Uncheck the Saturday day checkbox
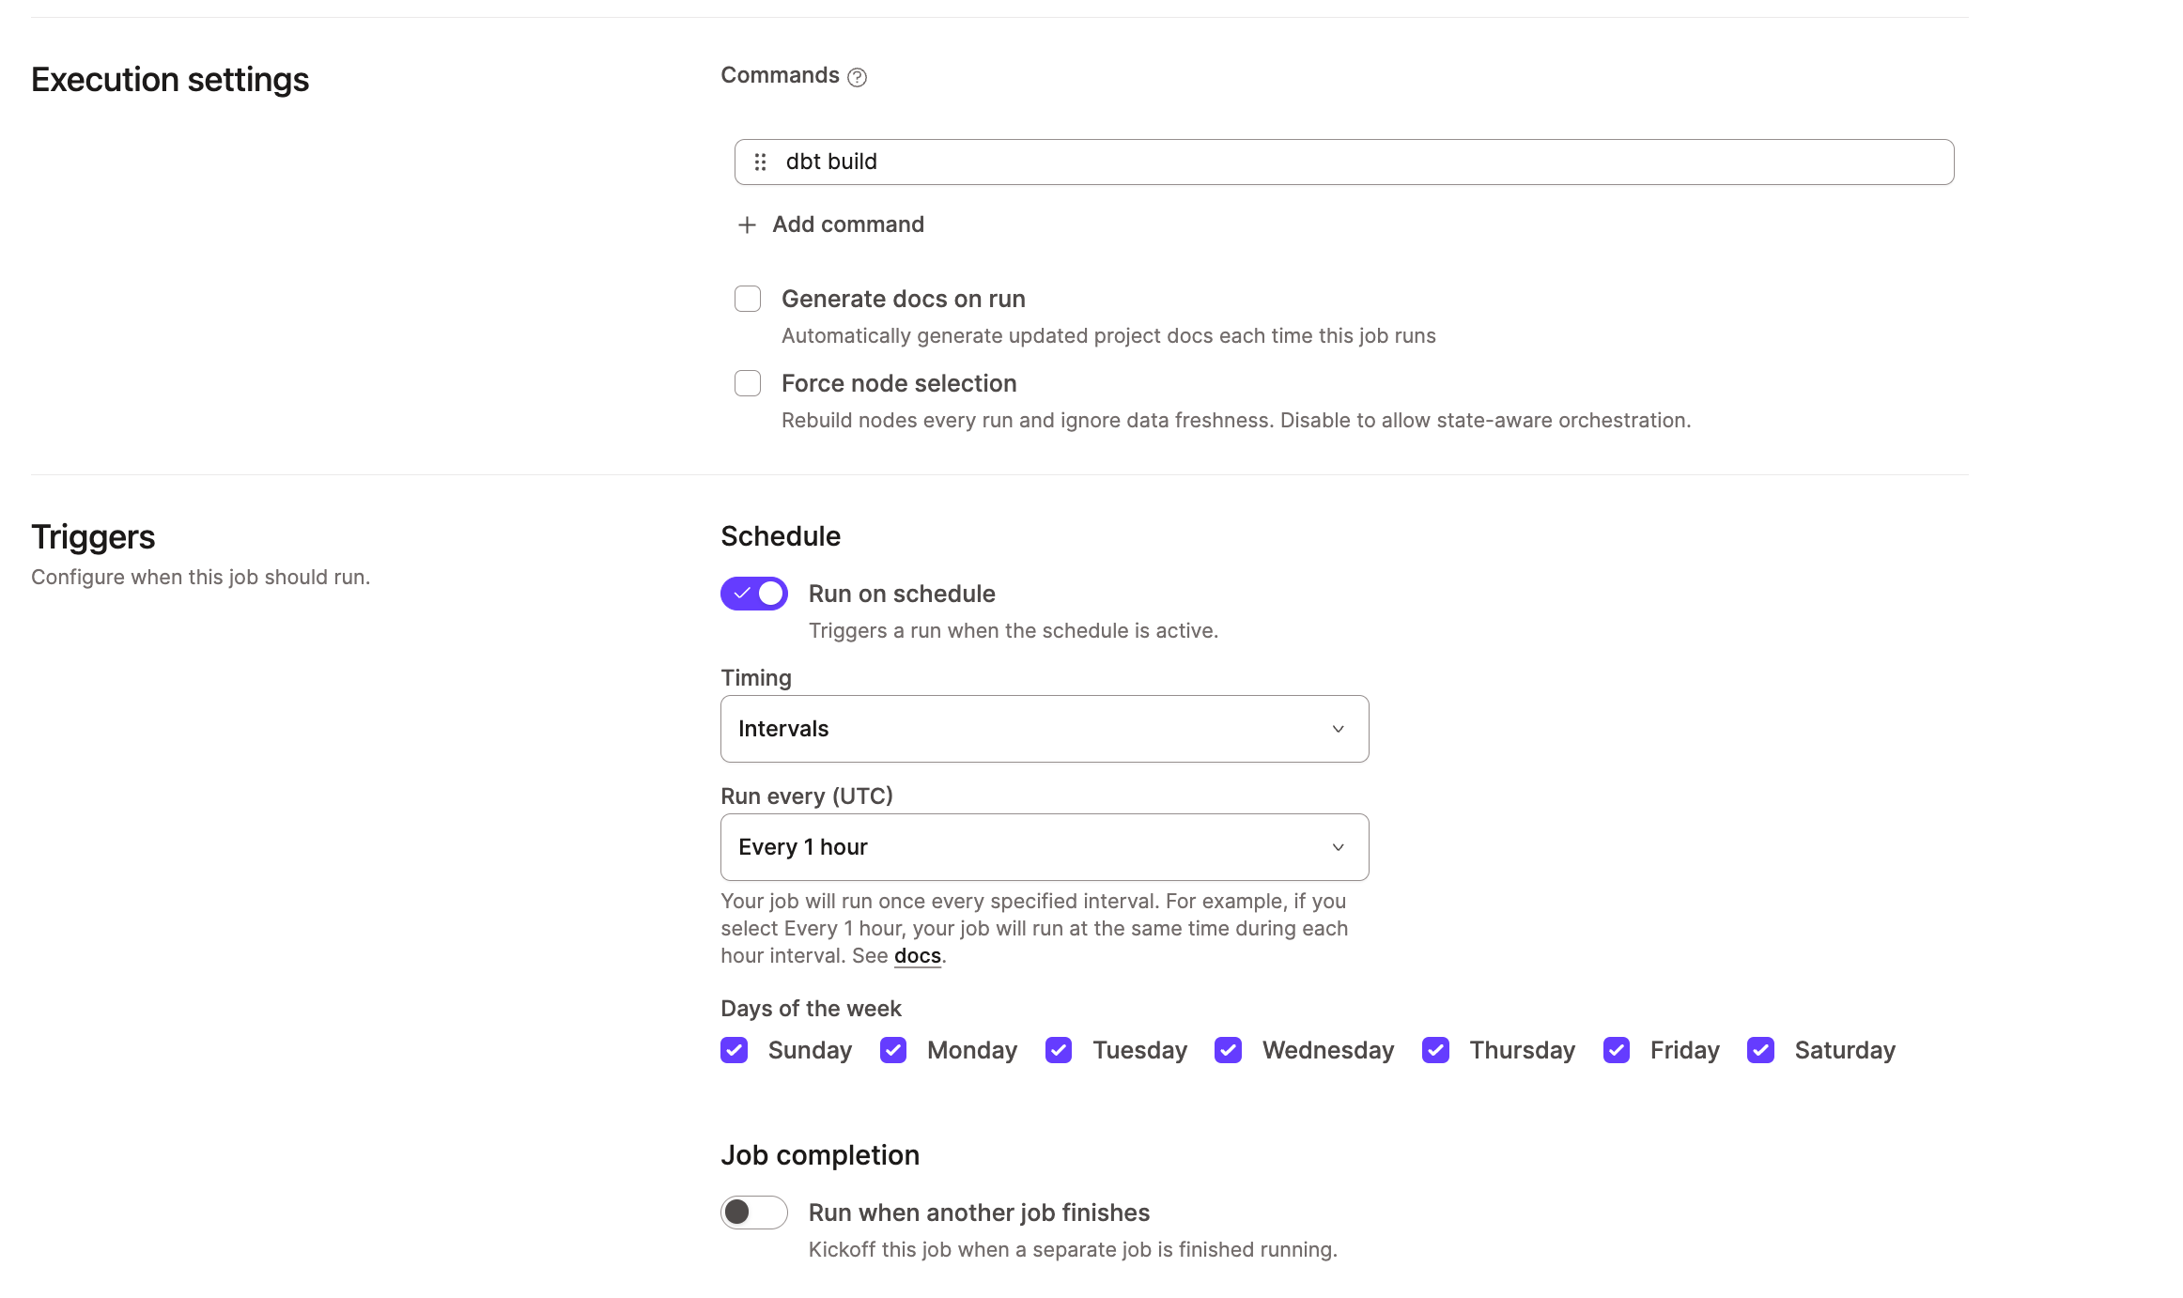 (x=1759, y=1050)
